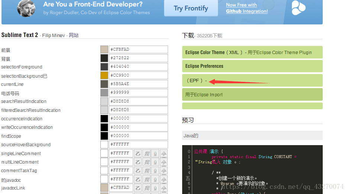Image resolution: width=348 pixels, height=194 pixels.
Task: Enable strikethrough 小 style on javadocLink row
Action: [164, 188]
